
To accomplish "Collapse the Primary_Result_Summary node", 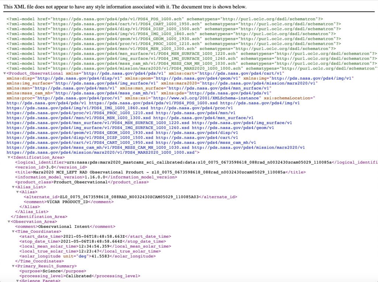I will click(13, 266).
